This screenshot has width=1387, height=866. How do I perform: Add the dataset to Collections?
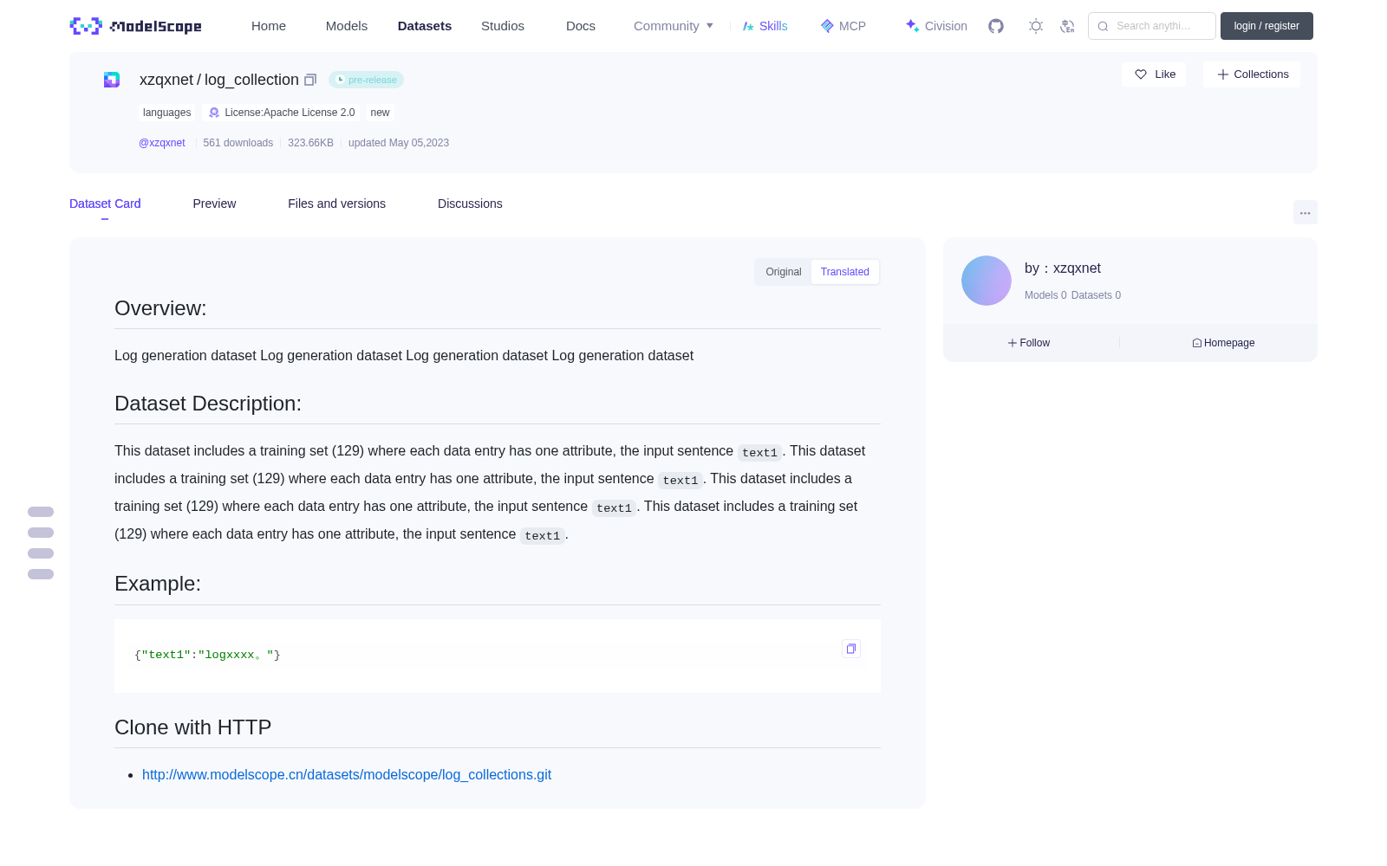point(1252,74)
